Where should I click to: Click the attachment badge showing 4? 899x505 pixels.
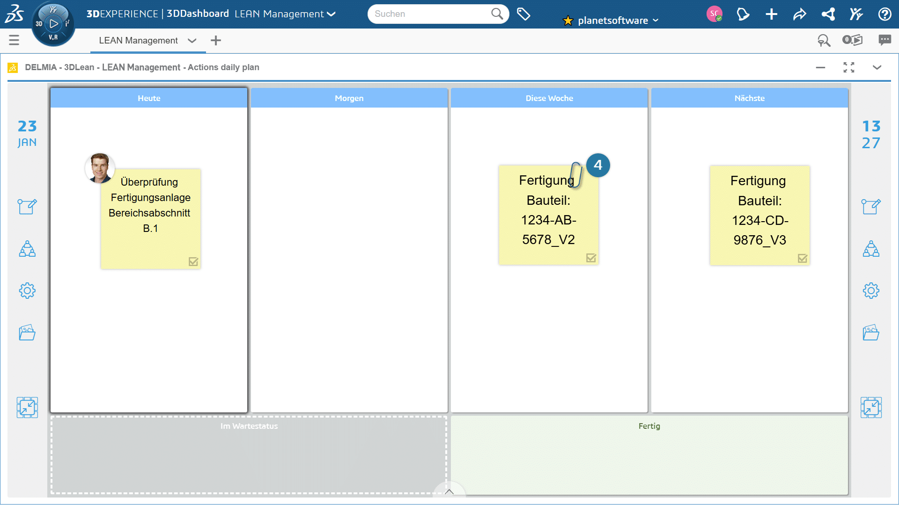598,165
